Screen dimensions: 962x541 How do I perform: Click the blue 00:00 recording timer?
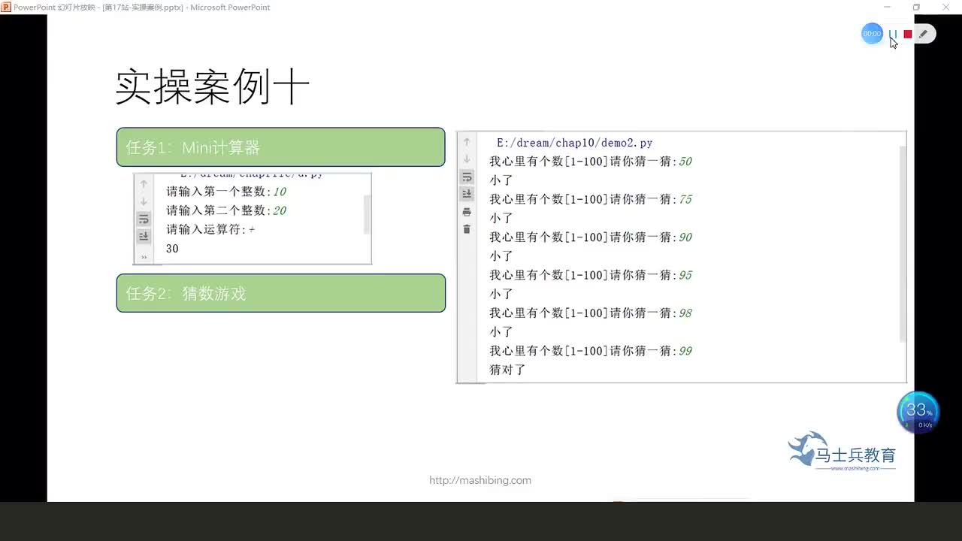(872, 34)
